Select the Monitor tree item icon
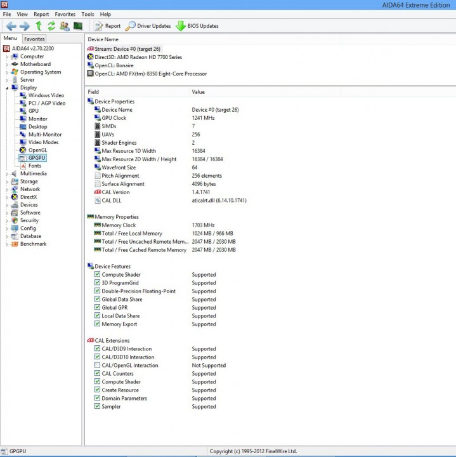Viewport: 456px width, 457px height. point(23,119)
